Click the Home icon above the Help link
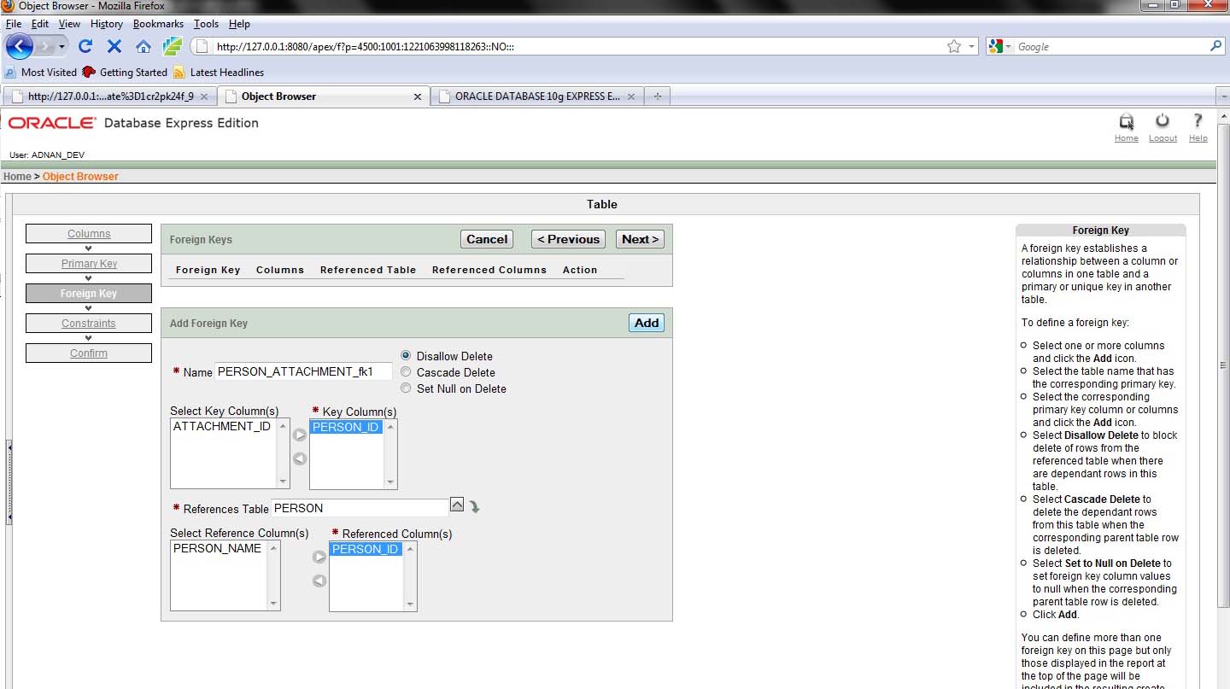The height and width of the screenshot is (689, 1230). 1126,122
